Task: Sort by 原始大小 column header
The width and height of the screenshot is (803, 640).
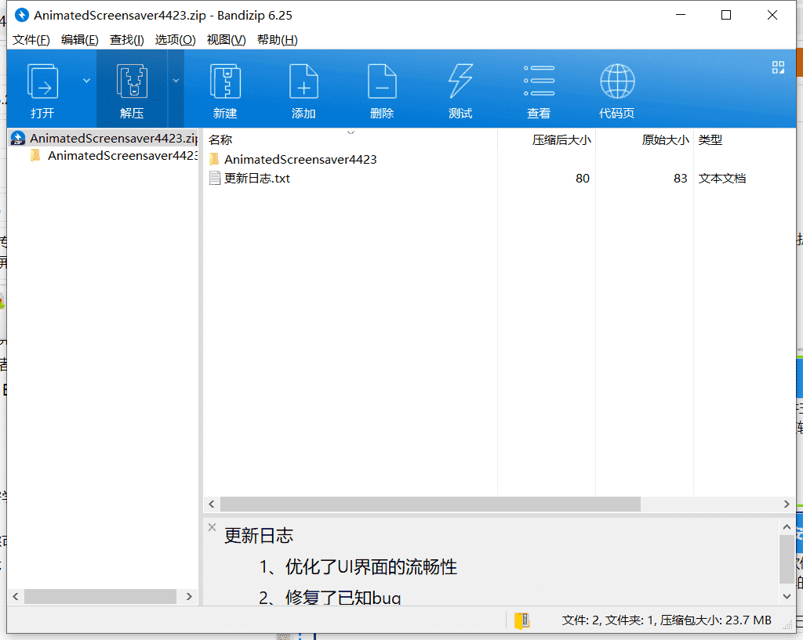Action: (665, 139)
